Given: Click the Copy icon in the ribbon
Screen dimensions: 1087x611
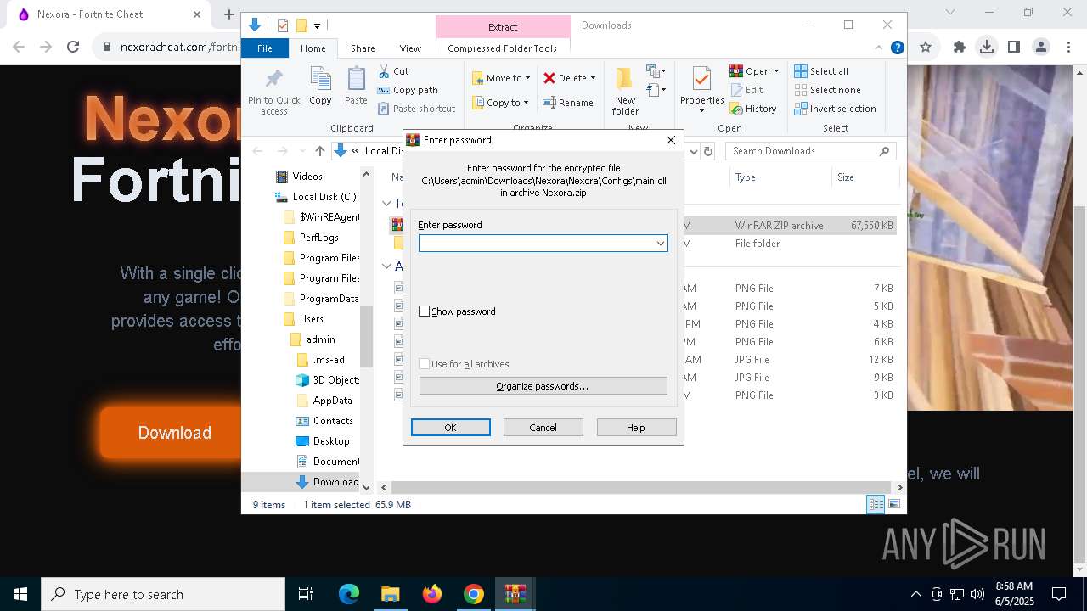Looking at the screenshot, I should tap(320, 87).
